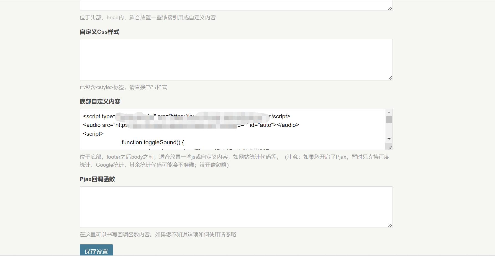Viewport: 495px width, 256px height.
Task: Click the resize handle of 底部自定义内容 textarea
Action: coord(390,147)
